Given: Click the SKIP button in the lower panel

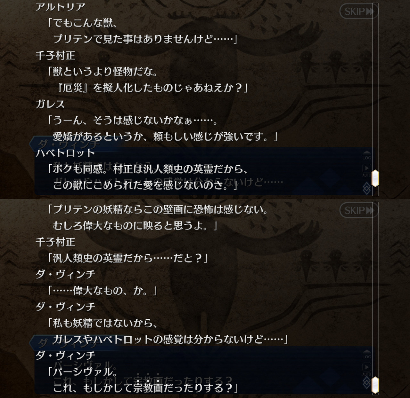Looking at the screenshot, I should coord(358,210).
